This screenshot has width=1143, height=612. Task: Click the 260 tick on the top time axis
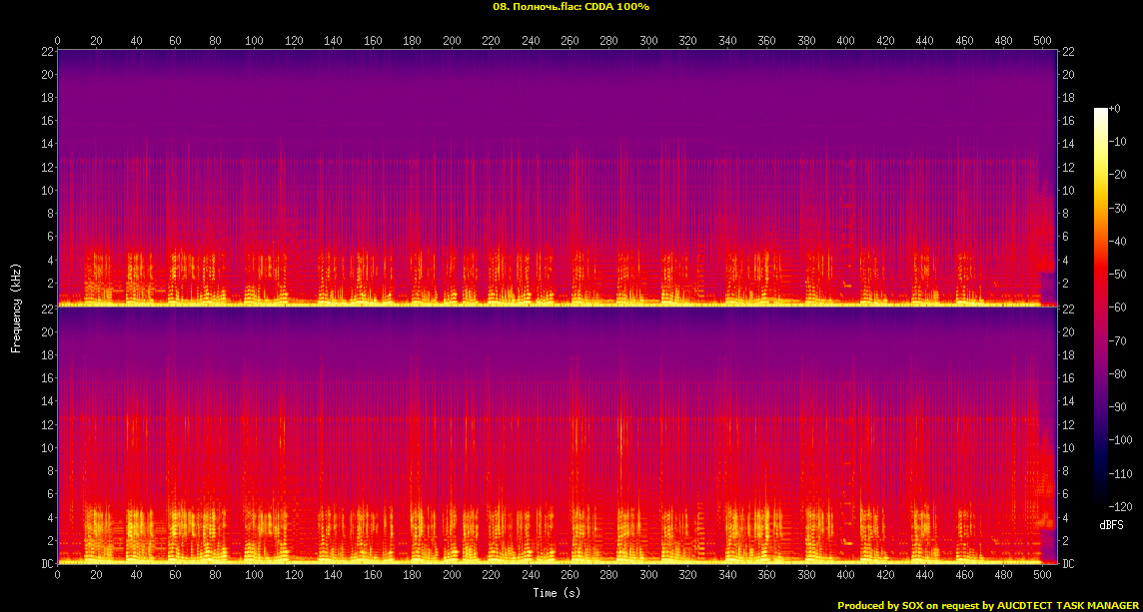571,40
